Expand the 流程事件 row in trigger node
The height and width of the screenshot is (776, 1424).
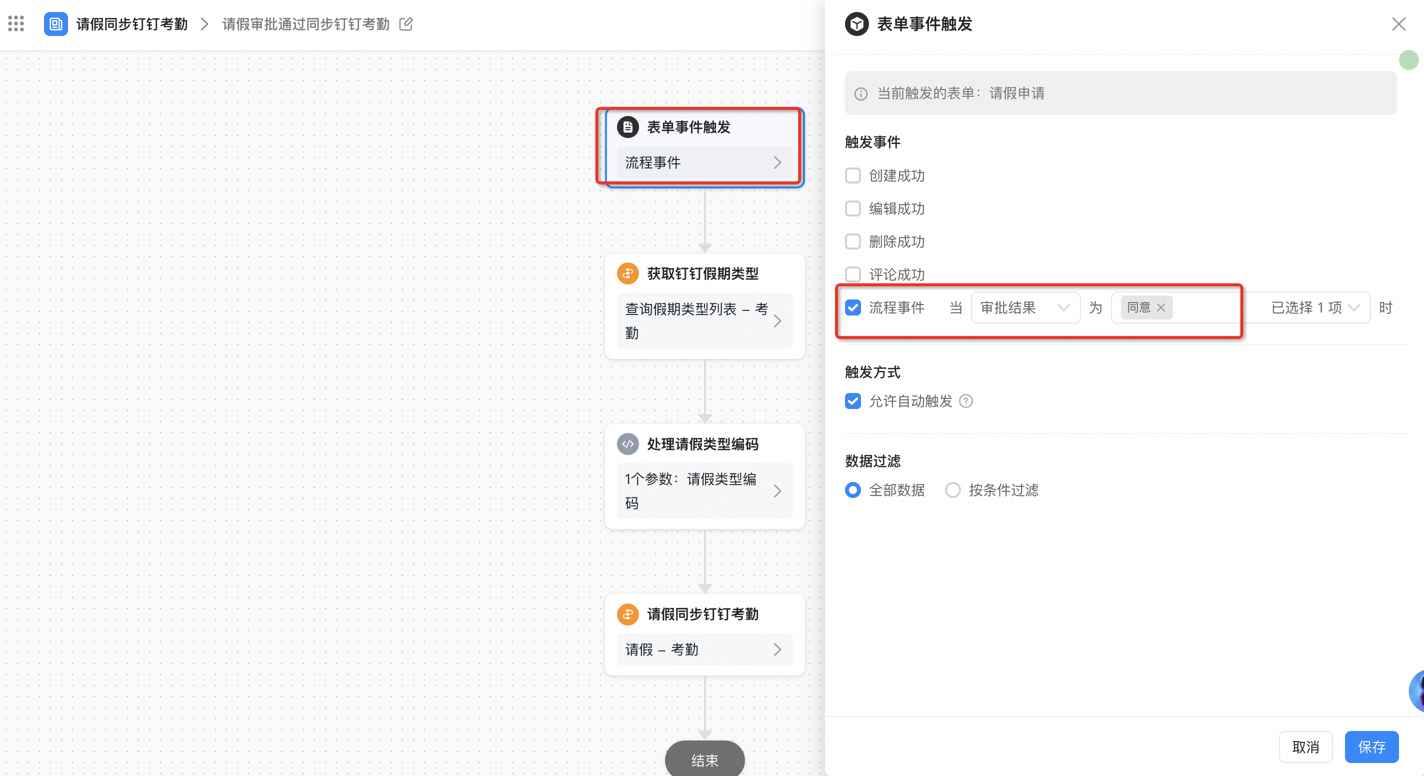coord(704,162)
